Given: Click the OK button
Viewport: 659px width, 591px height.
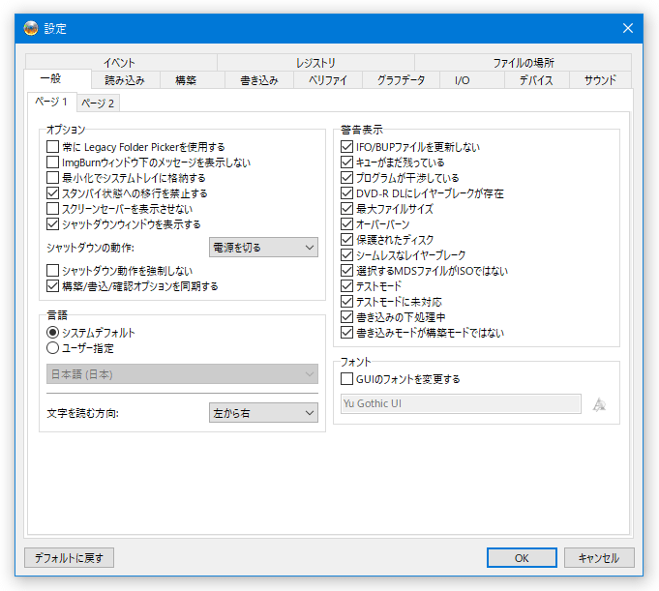Looking at the screenshot, I should (522, 558).
